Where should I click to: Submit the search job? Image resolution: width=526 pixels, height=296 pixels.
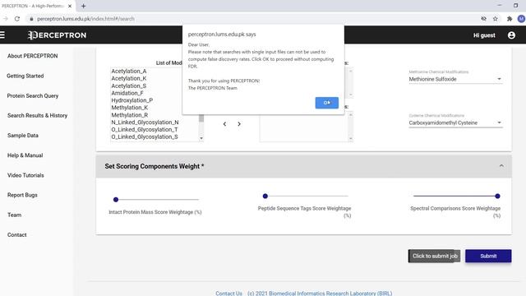(488, 256)
